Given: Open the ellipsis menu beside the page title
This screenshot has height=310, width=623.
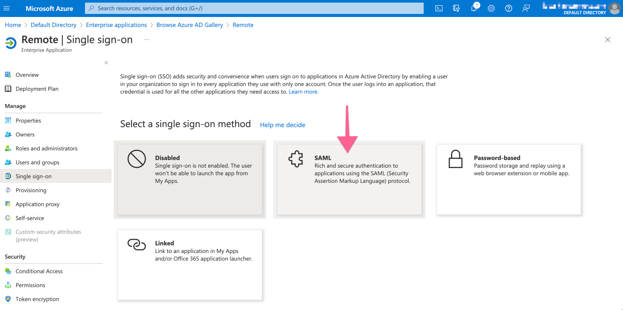Looking at the screenshot, I should point(146,40).
